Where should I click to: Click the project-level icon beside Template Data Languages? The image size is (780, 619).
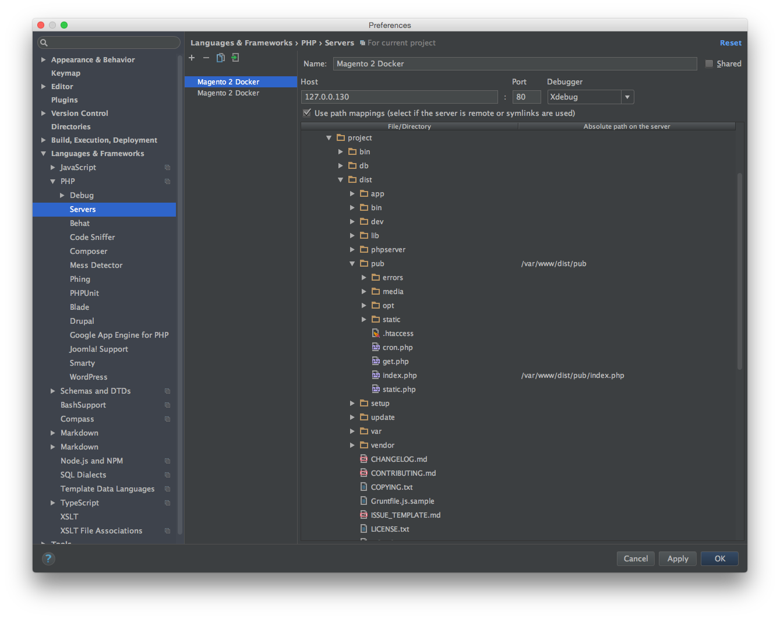[167, 489]
